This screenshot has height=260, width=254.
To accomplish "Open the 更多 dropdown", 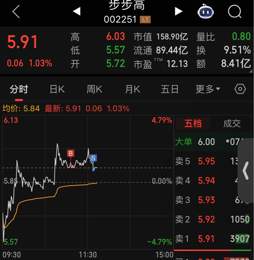I will pyautogui.click(x=208, y=89).
